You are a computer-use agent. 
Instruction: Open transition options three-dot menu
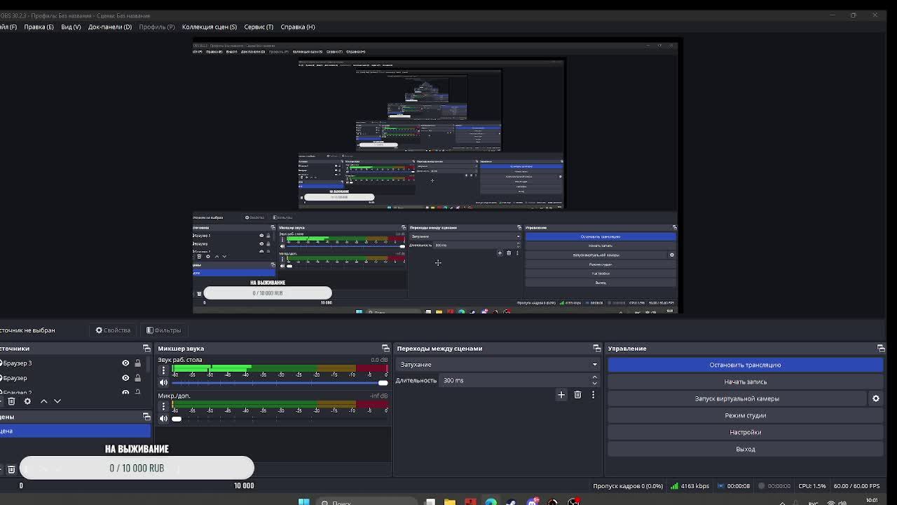pos(593,395)
